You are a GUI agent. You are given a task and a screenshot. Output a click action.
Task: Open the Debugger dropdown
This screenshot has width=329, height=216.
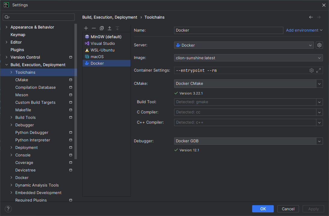click(x=319, y=141)
